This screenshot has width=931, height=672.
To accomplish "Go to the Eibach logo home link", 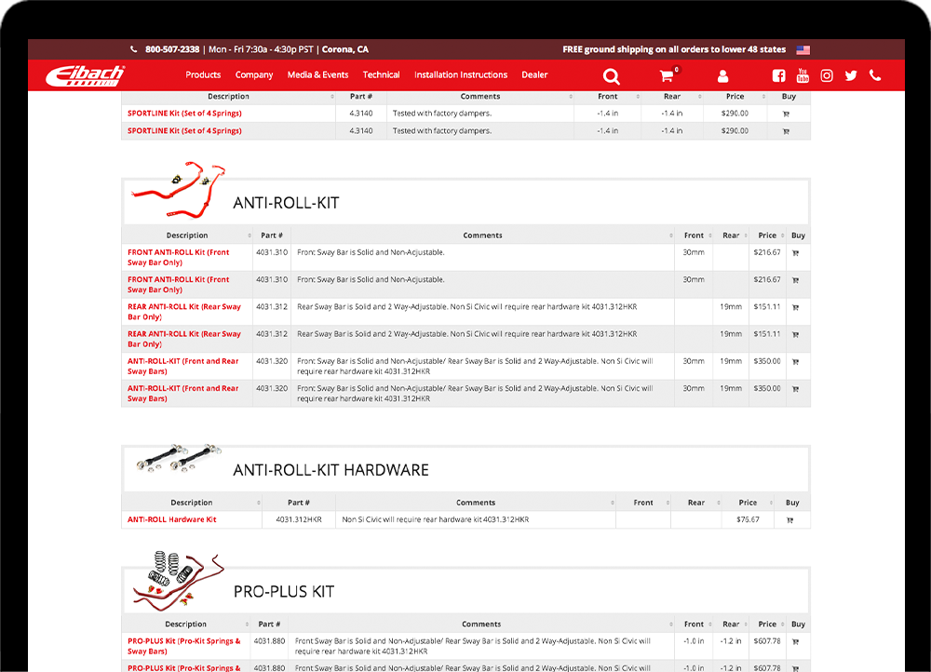I will 85,75.
